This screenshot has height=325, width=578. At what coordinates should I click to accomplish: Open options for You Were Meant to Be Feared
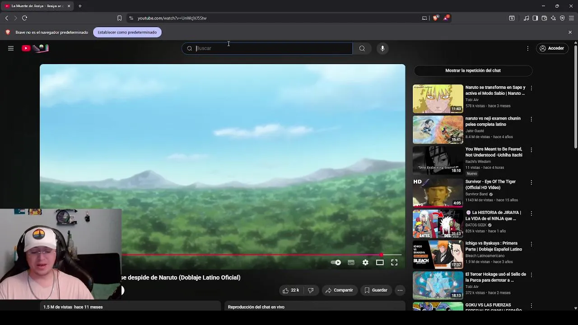coord(531,150)
